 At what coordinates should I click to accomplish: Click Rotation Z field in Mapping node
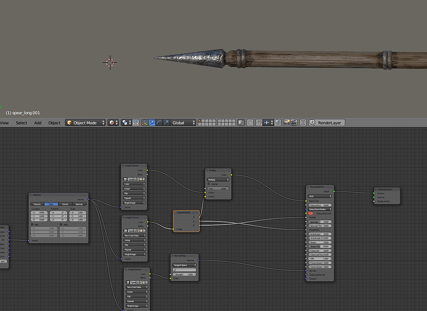click(58, 220)
